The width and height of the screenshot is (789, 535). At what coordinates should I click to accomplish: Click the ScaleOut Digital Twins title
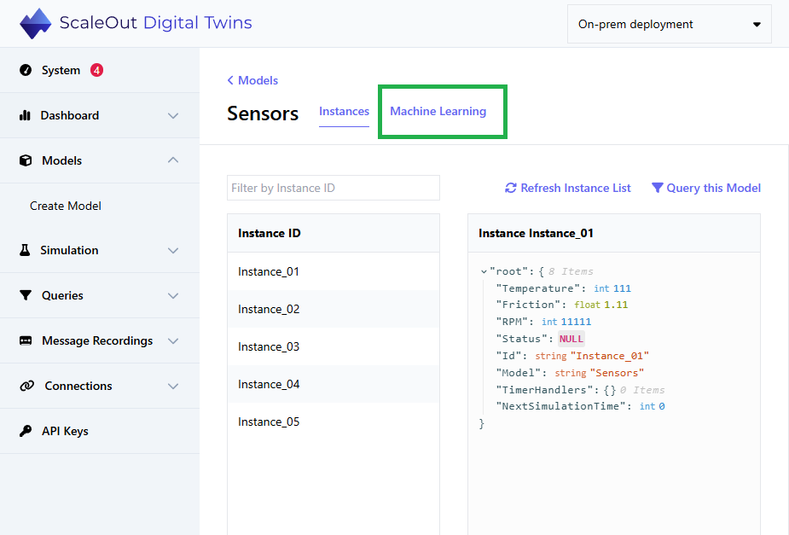click(x=155, y=23)
